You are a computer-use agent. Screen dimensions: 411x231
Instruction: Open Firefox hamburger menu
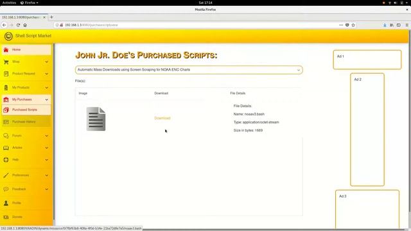pyautogui.click(x=407, y=25)
